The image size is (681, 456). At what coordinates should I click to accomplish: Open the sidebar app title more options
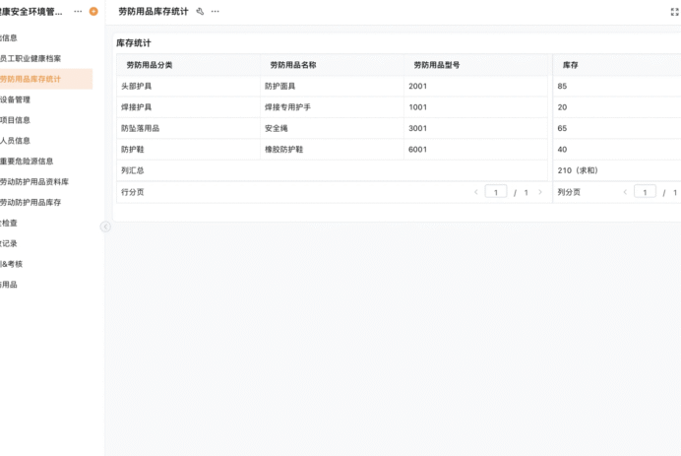pos(78,11)
